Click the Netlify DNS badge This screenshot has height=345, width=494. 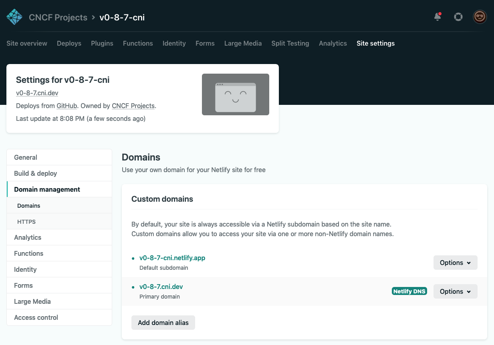pyautogui.click(x=409, y=291)
